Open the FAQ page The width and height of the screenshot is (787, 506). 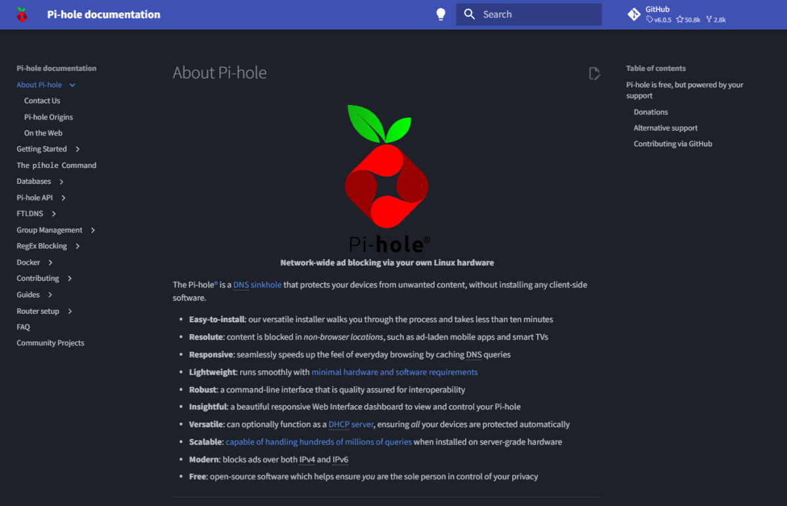(x=23, y=327)
